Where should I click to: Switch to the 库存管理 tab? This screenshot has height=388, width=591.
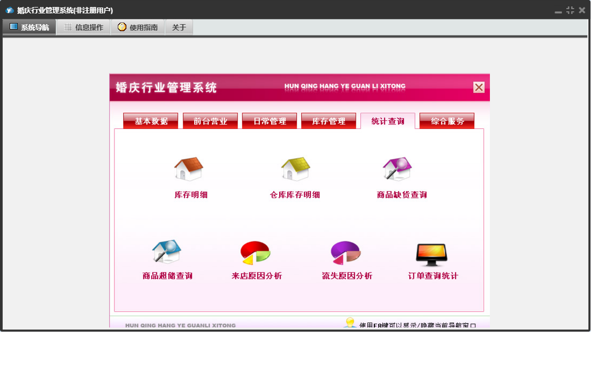point(329,121)
